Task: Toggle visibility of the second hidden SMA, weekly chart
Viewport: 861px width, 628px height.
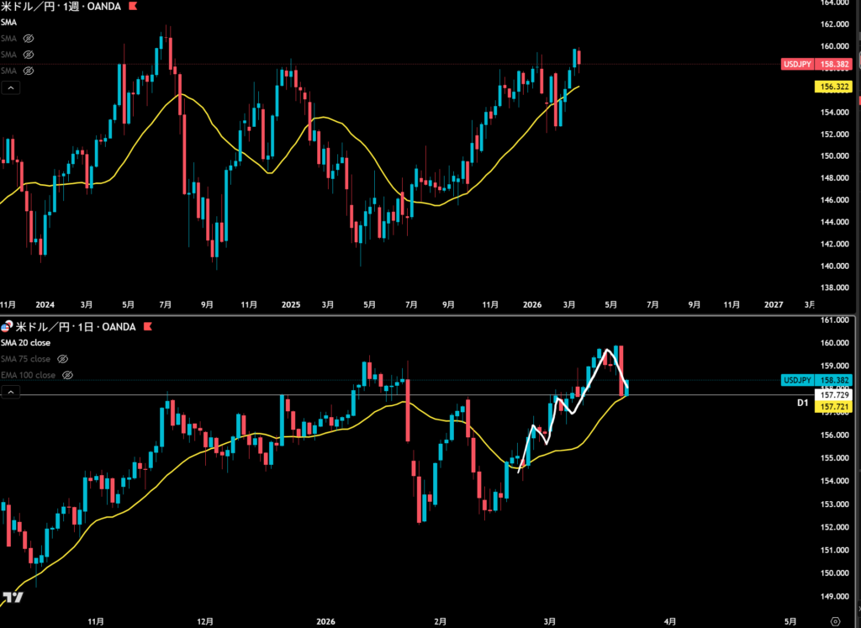Action: tap(28, 54)
